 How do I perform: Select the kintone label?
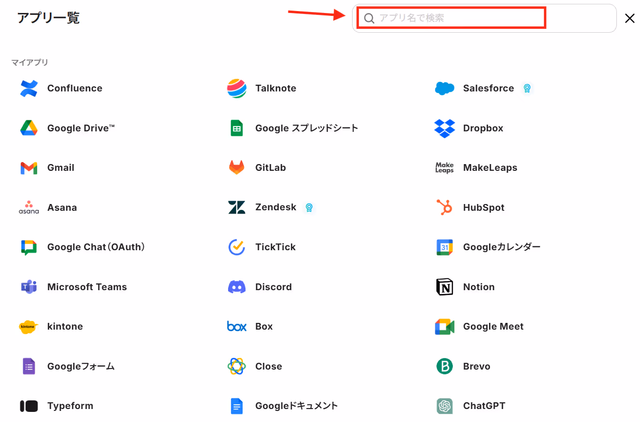click(65, 327)
